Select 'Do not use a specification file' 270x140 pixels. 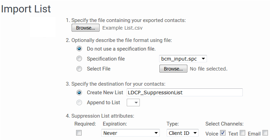(79, 49)
